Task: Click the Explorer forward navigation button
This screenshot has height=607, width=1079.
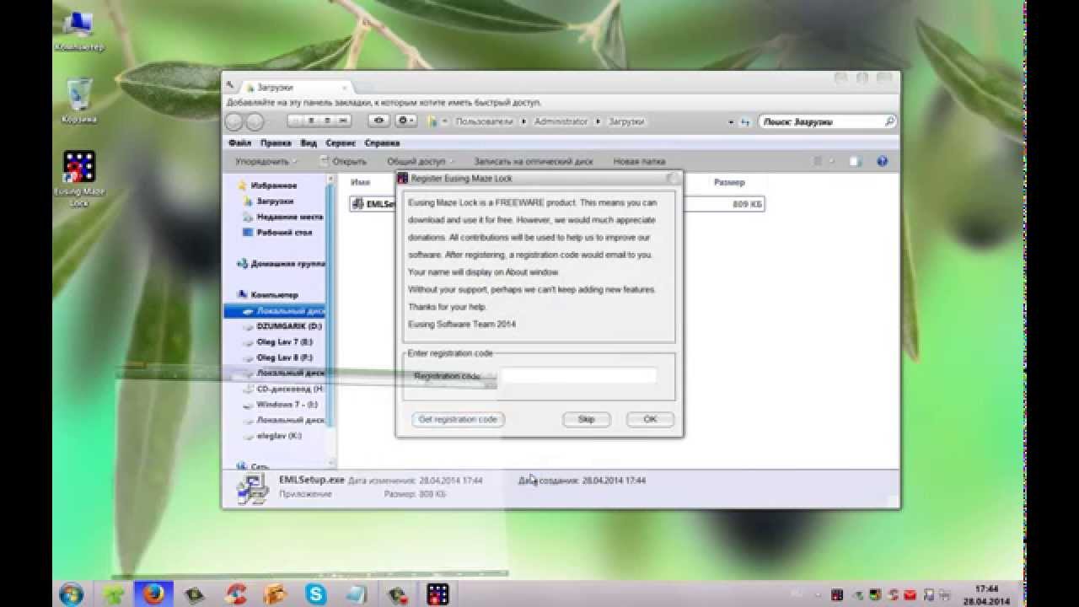Action: 255,121
